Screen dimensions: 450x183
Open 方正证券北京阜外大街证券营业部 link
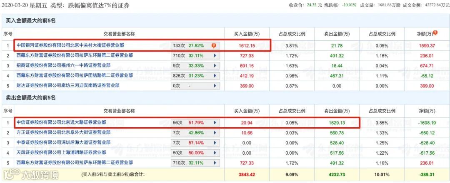pyautogui.click(x=63, y=133)
